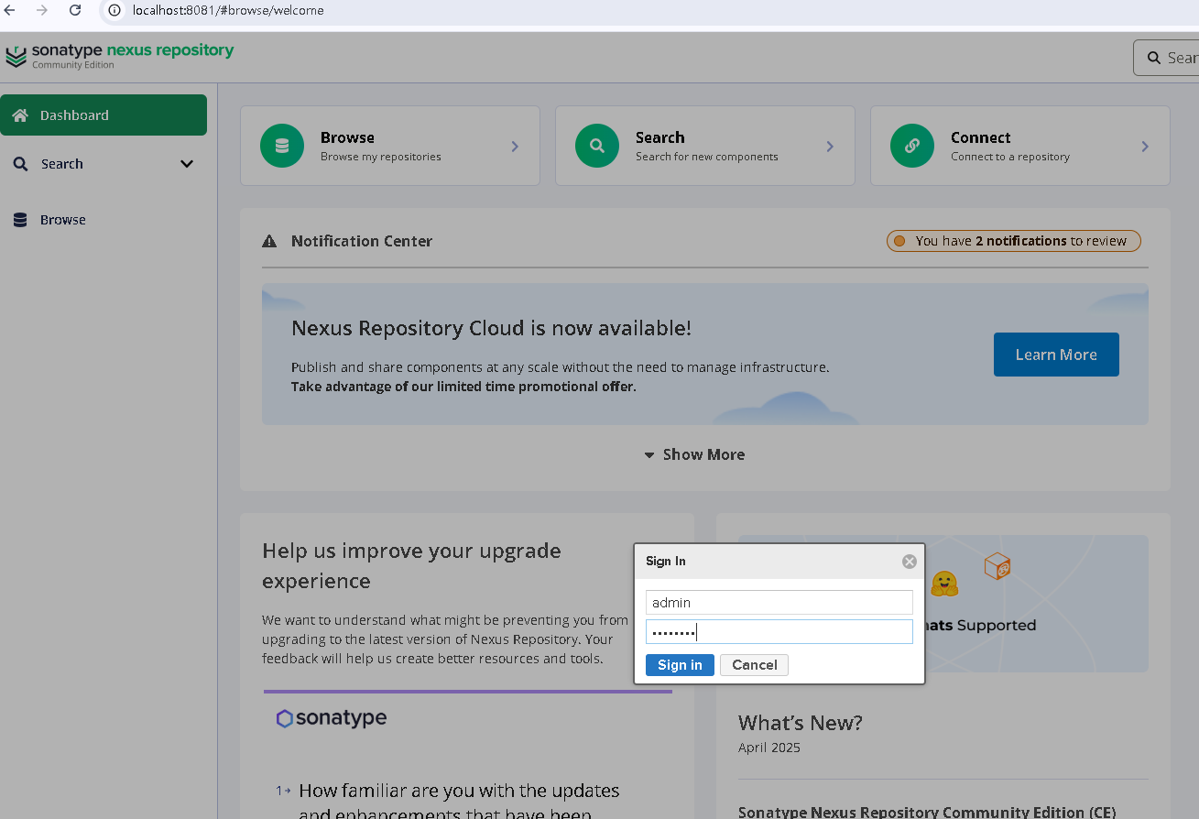Viewport: 1199px width, 819px height.
Task: Open the Browse my repositories card
Action: point(390,146)
